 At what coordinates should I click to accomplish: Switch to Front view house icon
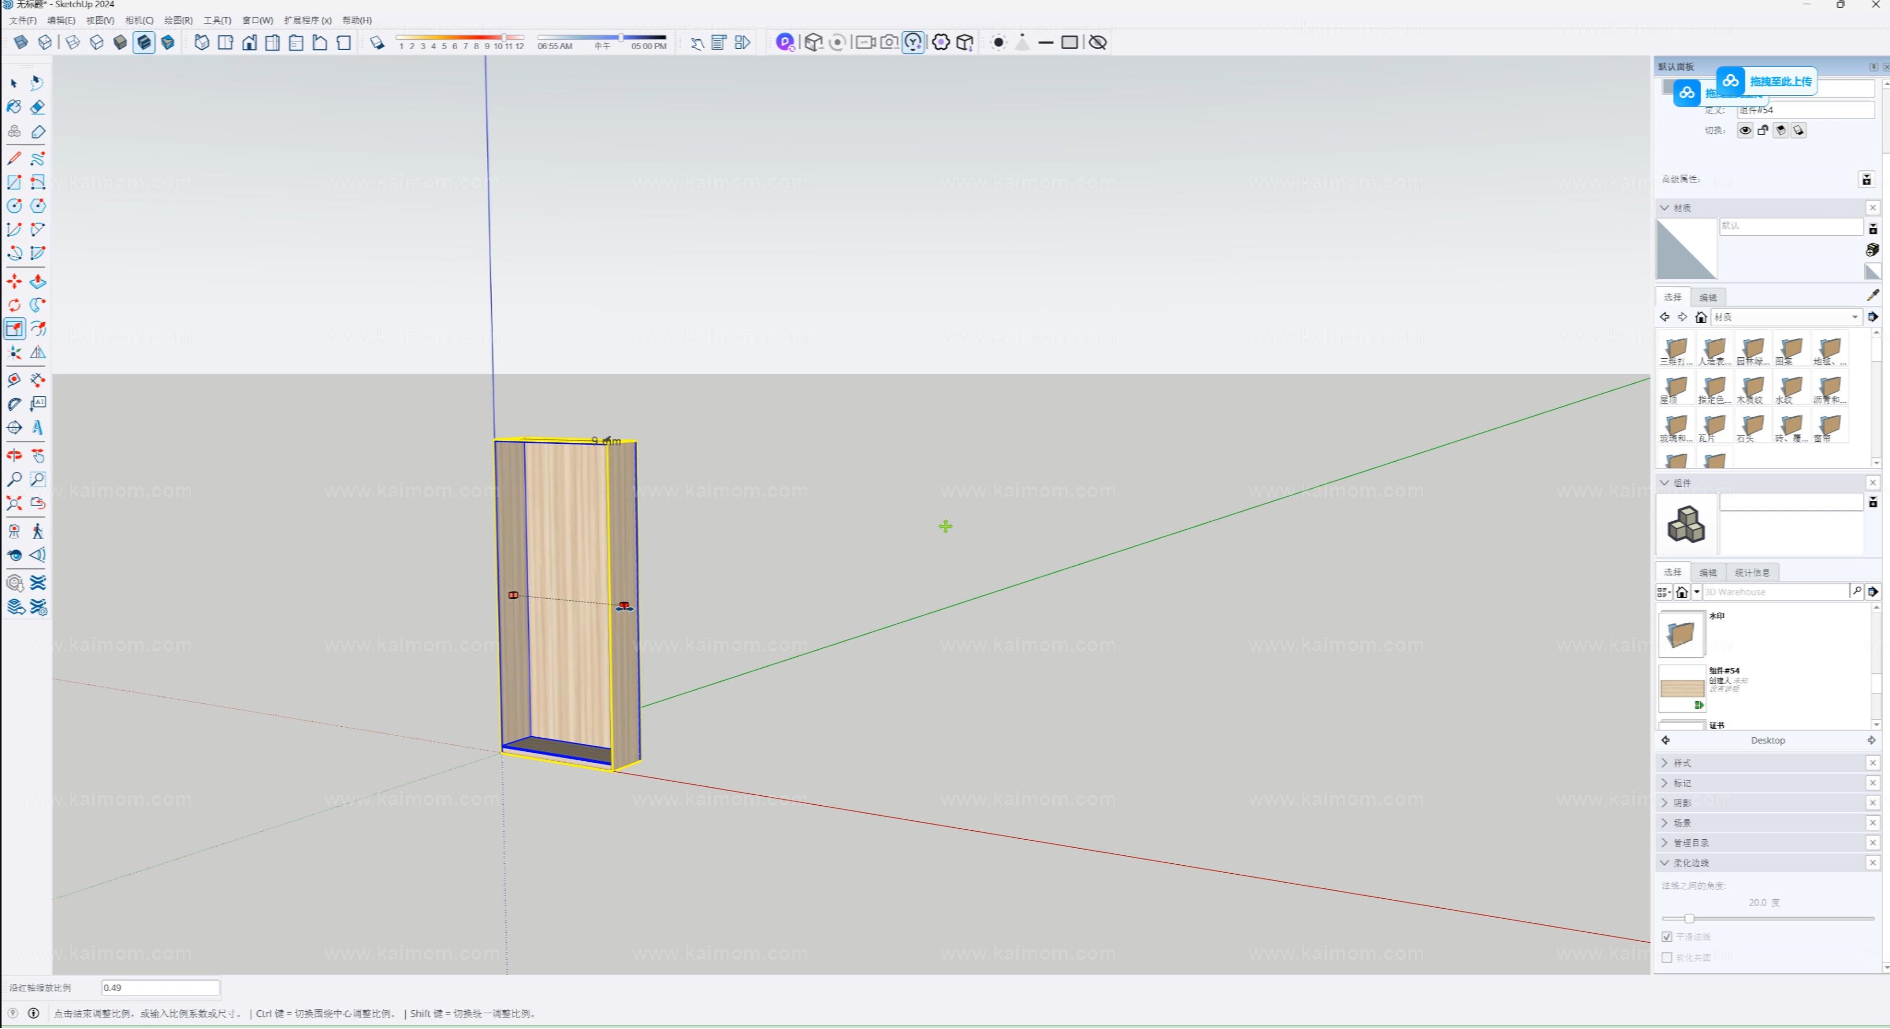249,42
